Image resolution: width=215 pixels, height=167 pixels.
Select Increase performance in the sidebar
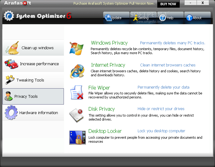pos(33,64)
